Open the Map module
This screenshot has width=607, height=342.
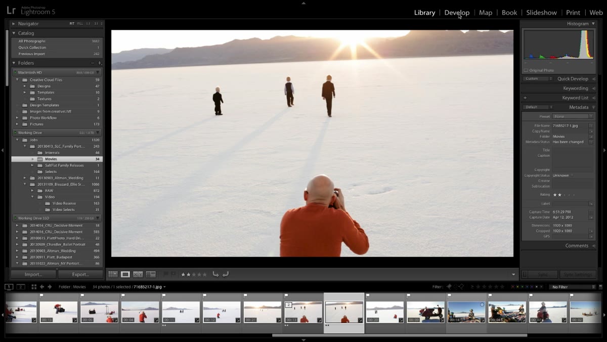point(486,13)
